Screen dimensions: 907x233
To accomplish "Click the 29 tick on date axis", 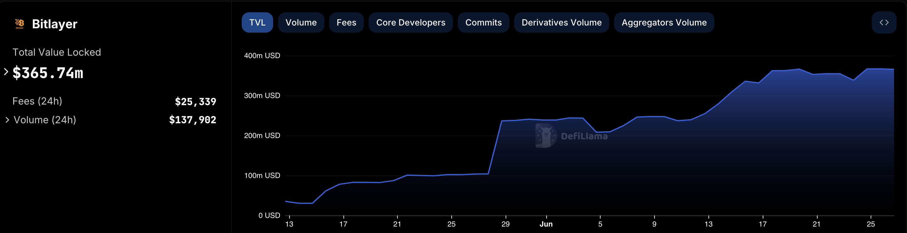I will click(x=505, y=224).
